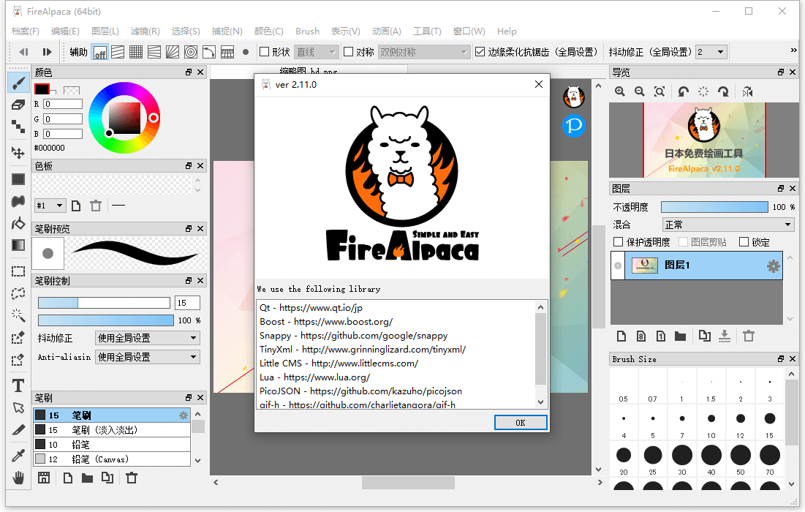This screenshot has width=805, height=512.
Task: Open brush 抖动修正 settings dropdown
Action: 148,338
